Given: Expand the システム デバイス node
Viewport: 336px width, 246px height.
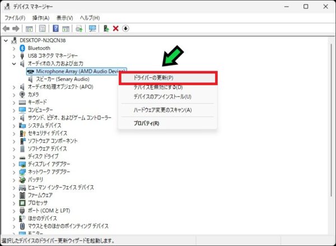Looking at the screenshot, I should [14, 126].
